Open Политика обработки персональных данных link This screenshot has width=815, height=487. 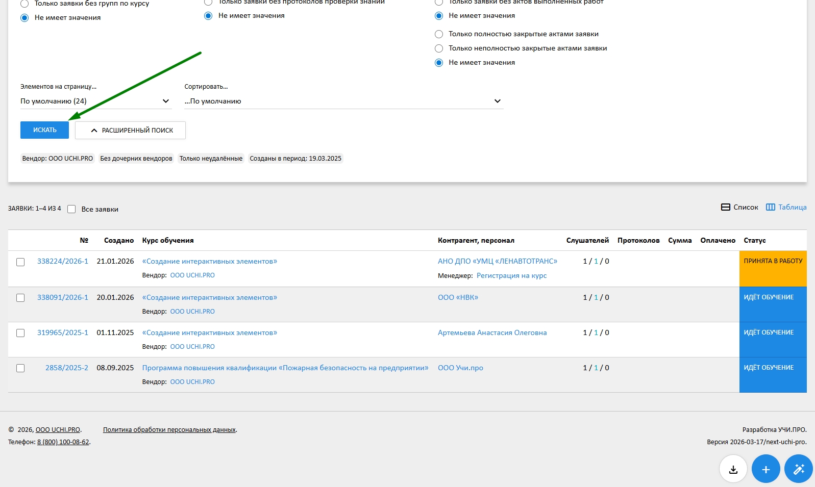click(x=169, y=430)
